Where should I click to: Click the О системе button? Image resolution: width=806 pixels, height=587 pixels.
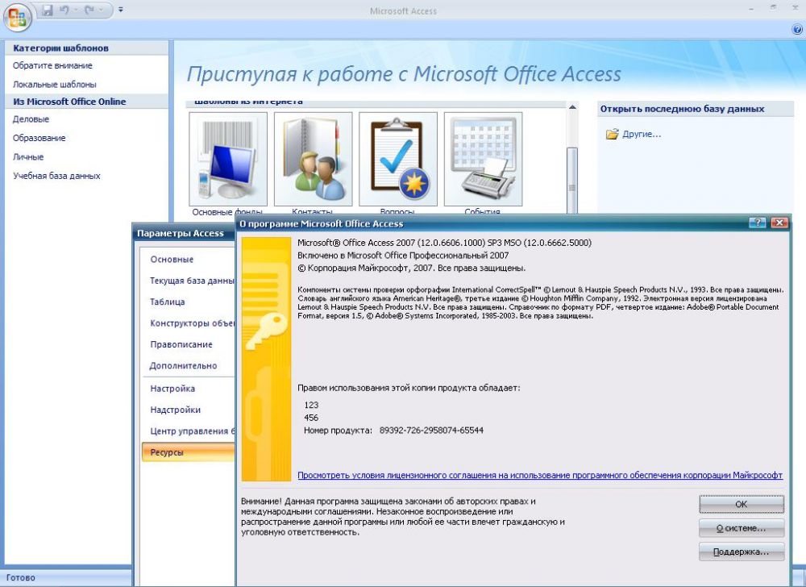741,528
